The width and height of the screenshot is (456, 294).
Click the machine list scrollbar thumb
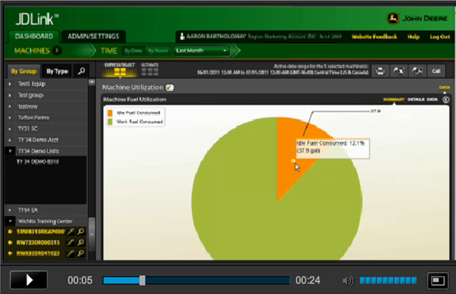pos(92,234)
